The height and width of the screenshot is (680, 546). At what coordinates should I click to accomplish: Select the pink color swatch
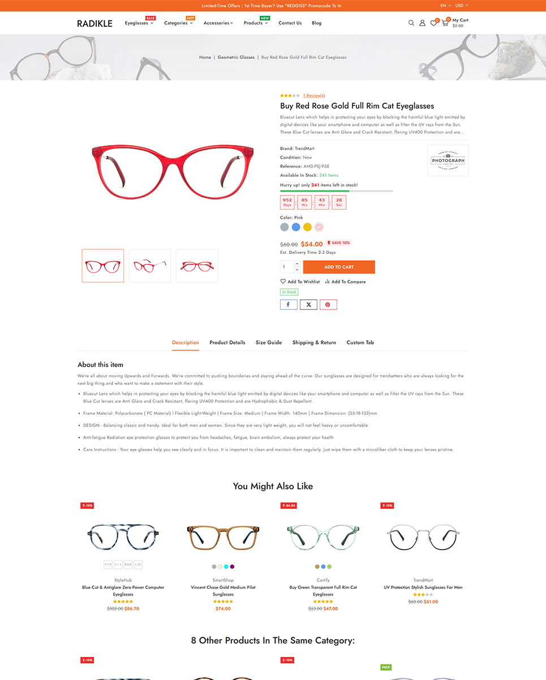click(x=319, y=227)
